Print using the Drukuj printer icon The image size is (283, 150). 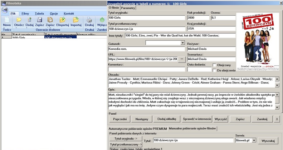[x=89, y=20]
